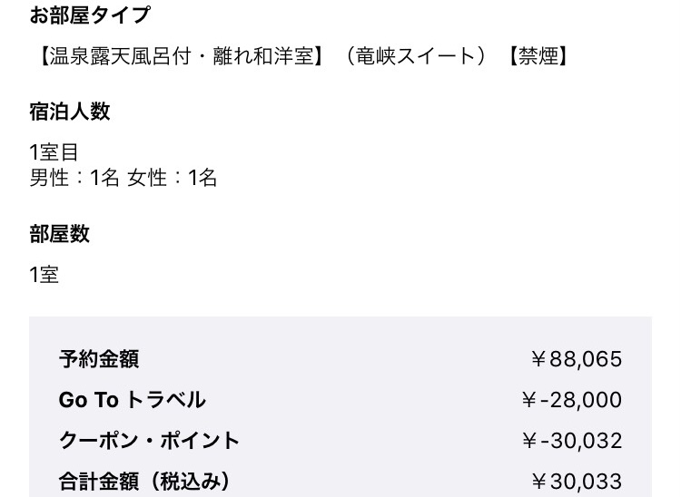Click the 竜峡スイート room name

[x=416, y=56]
